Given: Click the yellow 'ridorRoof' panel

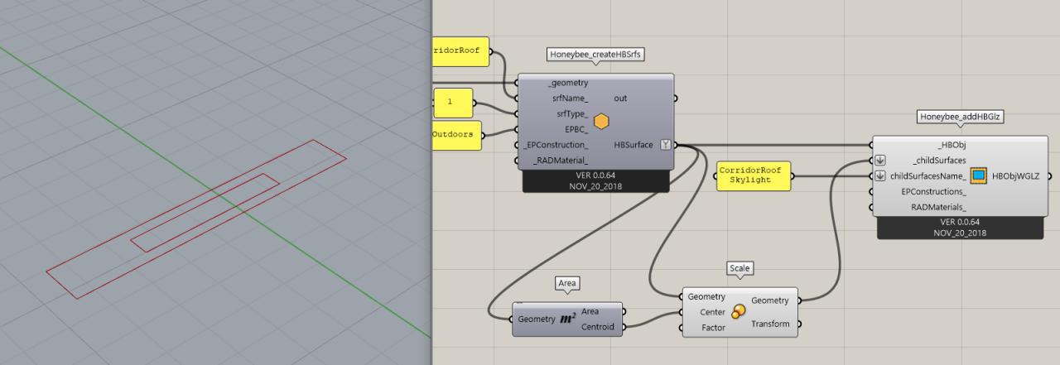Looking at the screenshot, I should click(x=460, y=51).
